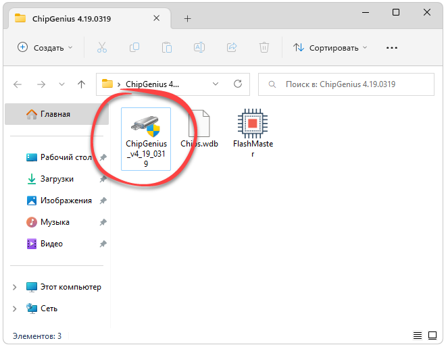Screen dimensions: 448x347
Task: Minimize the Explorer window
Action: click(366, 12)
